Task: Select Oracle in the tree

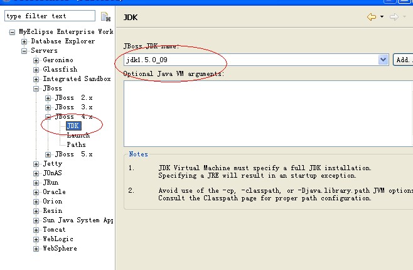Action: [x=54, y=192]
